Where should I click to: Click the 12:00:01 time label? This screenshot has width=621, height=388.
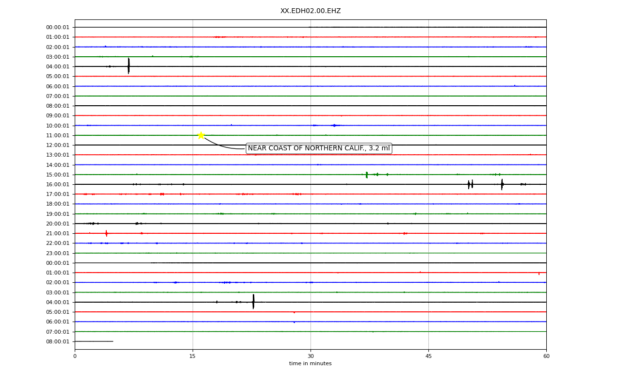pyautogui.click(x=58, y=145)
